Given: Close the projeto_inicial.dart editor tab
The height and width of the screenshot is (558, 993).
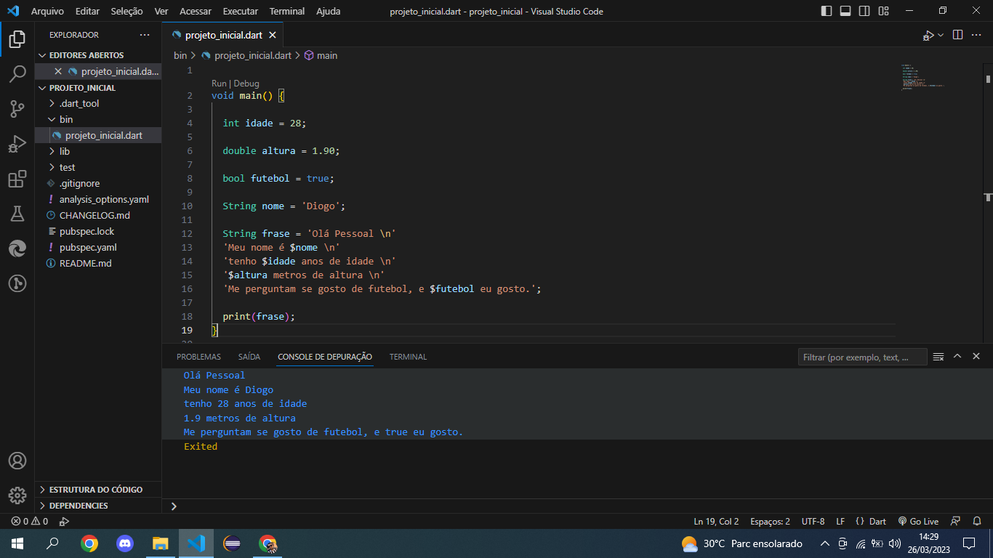Looking at the screenshot, I should click(273, 35).
